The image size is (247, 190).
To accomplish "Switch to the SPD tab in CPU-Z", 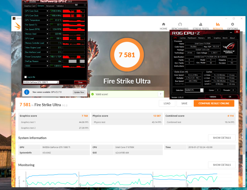I will [209, 38].
